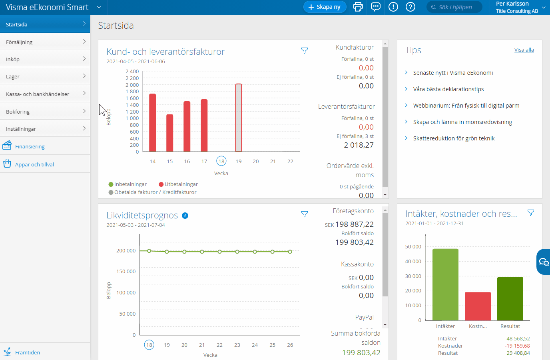This screenshot has height=360, width=550.
Task: Click the exclamation mark notification icon
Action: point(393,7)
